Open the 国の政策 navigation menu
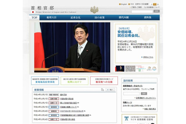Viewport: 186px width, 124px height. [x=99, y=17]
